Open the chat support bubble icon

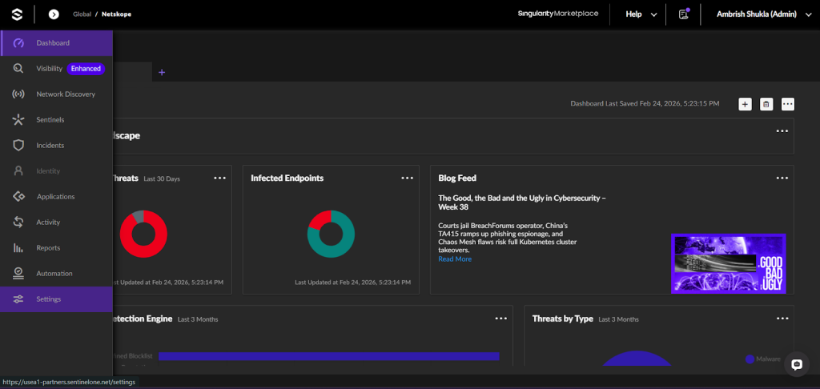coord(797,364)
